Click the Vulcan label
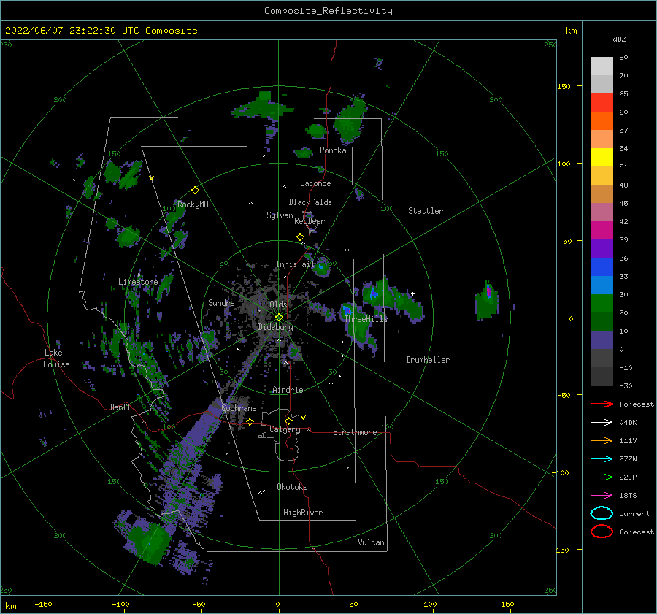 point(372,542)
